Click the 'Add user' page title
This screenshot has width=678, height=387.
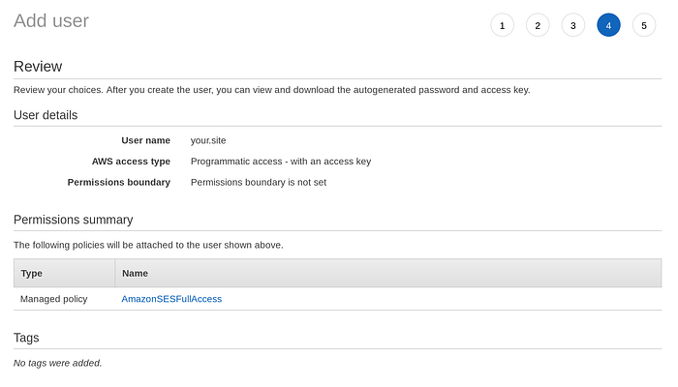(51, 20)
